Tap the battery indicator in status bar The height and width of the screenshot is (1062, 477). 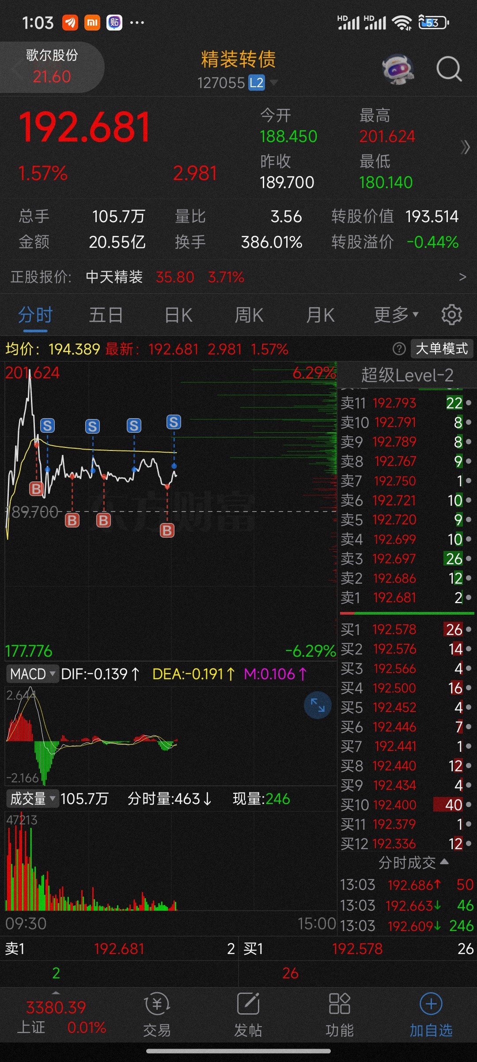433,22
